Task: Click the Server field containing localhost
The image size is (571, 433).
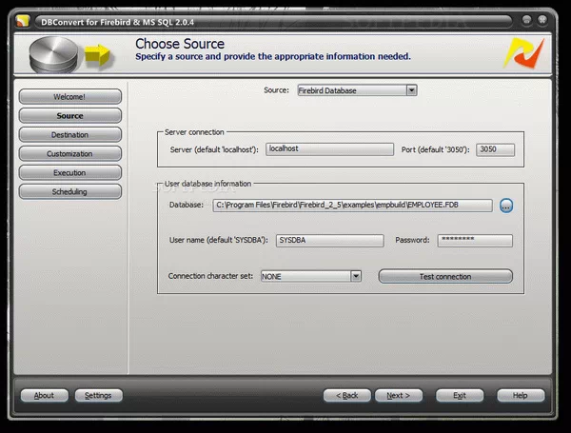Action: pyautogui.click(x=329, y=149)
